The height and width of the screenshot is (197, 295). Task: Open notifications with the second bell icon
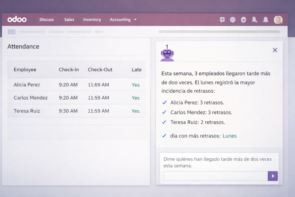point(265,20)
